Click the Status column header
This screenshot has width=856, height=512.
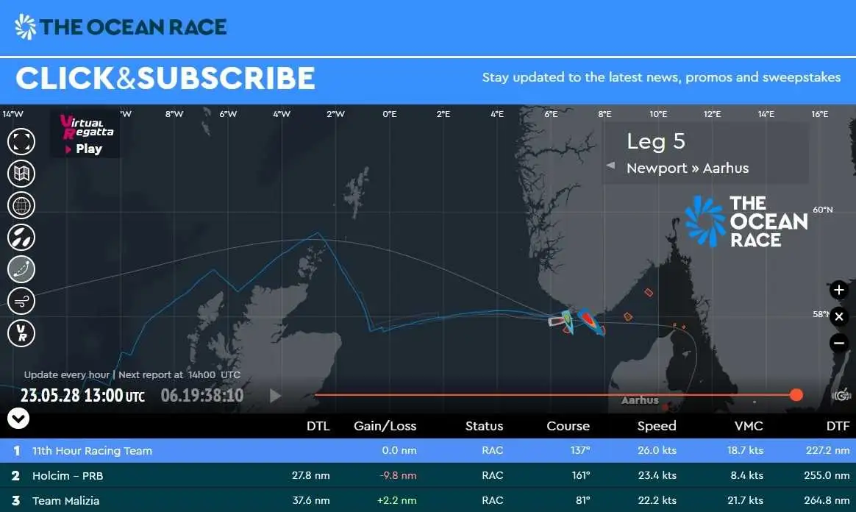(484, 426)
